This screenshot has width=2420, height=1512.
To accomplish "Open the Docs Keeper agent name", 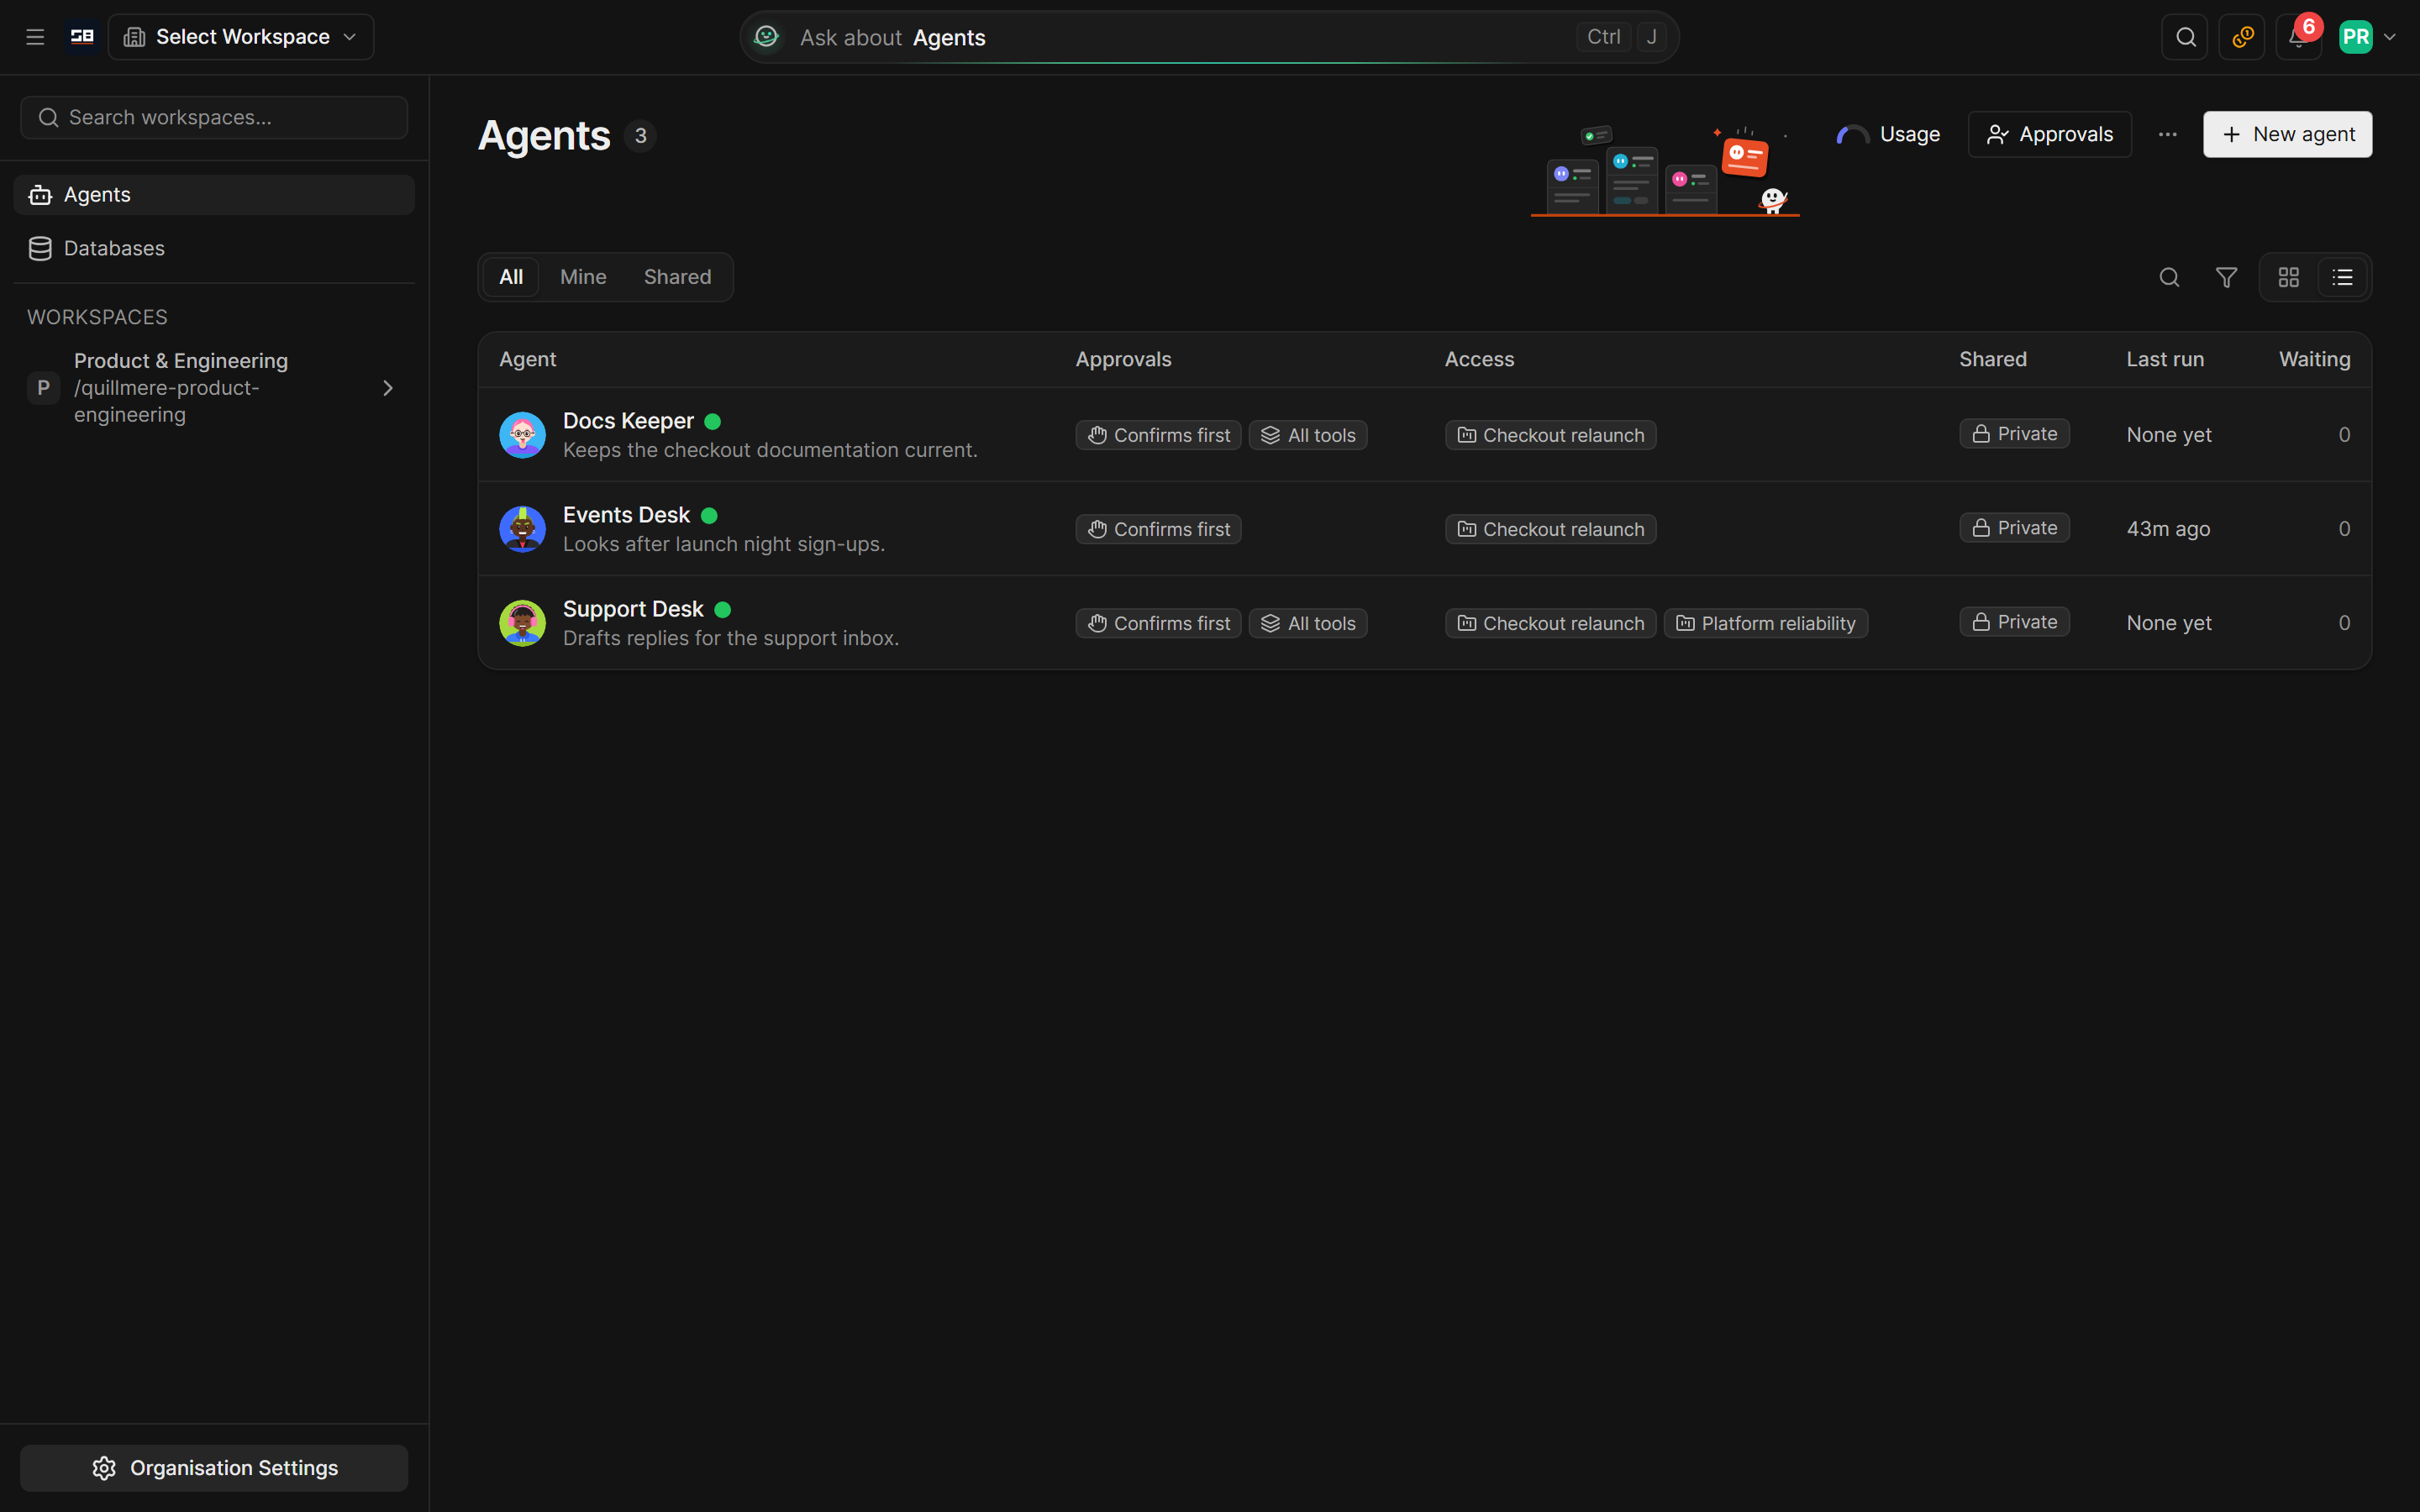I will pyautogui.click(x=628, y=421).
